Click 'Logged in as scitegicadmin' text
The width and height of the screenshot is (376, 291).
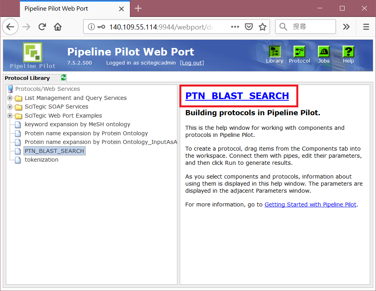(x=141, y=63)
